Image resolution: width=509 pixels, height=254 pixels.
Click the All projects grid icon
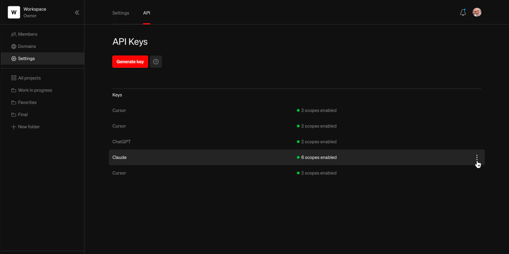click(x=14, y=78)
